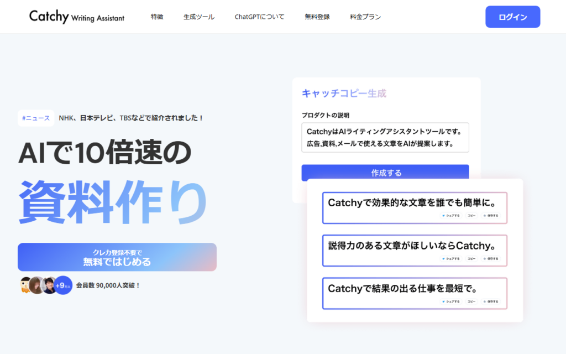The width and height of the screenshot is (566, 354).
Task: Click the cartoon mascot avatar
Action: 25,285
